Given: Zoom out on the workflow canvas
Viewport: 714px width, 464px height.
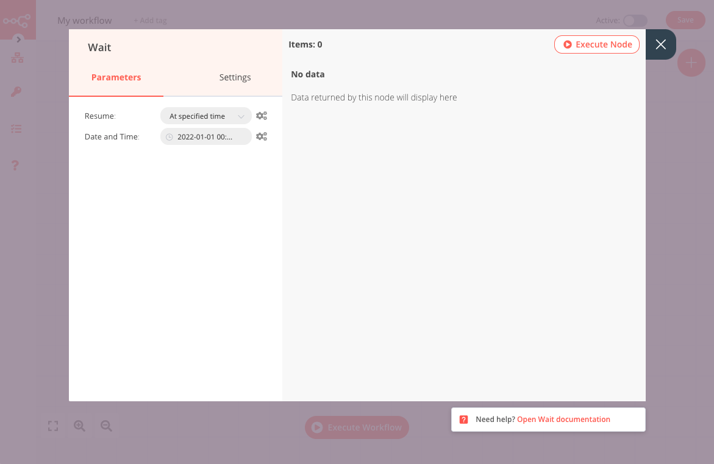Looking at the screenshot, I should (x=106, y=426).
